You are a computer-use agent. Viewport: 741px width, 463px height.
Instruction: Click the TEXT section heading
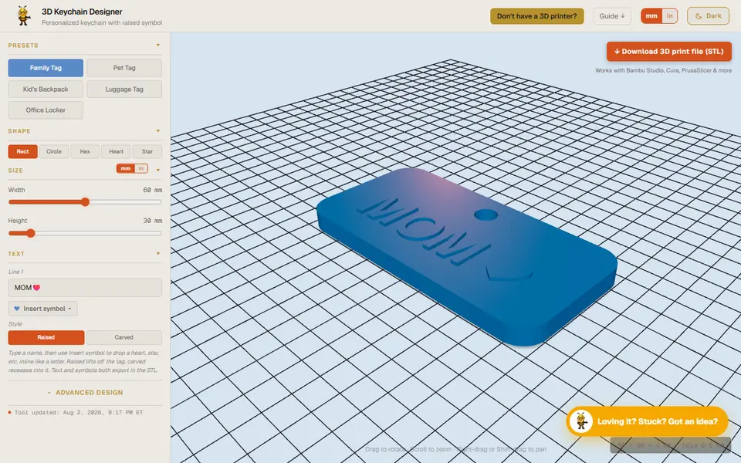tap(16, 254)
